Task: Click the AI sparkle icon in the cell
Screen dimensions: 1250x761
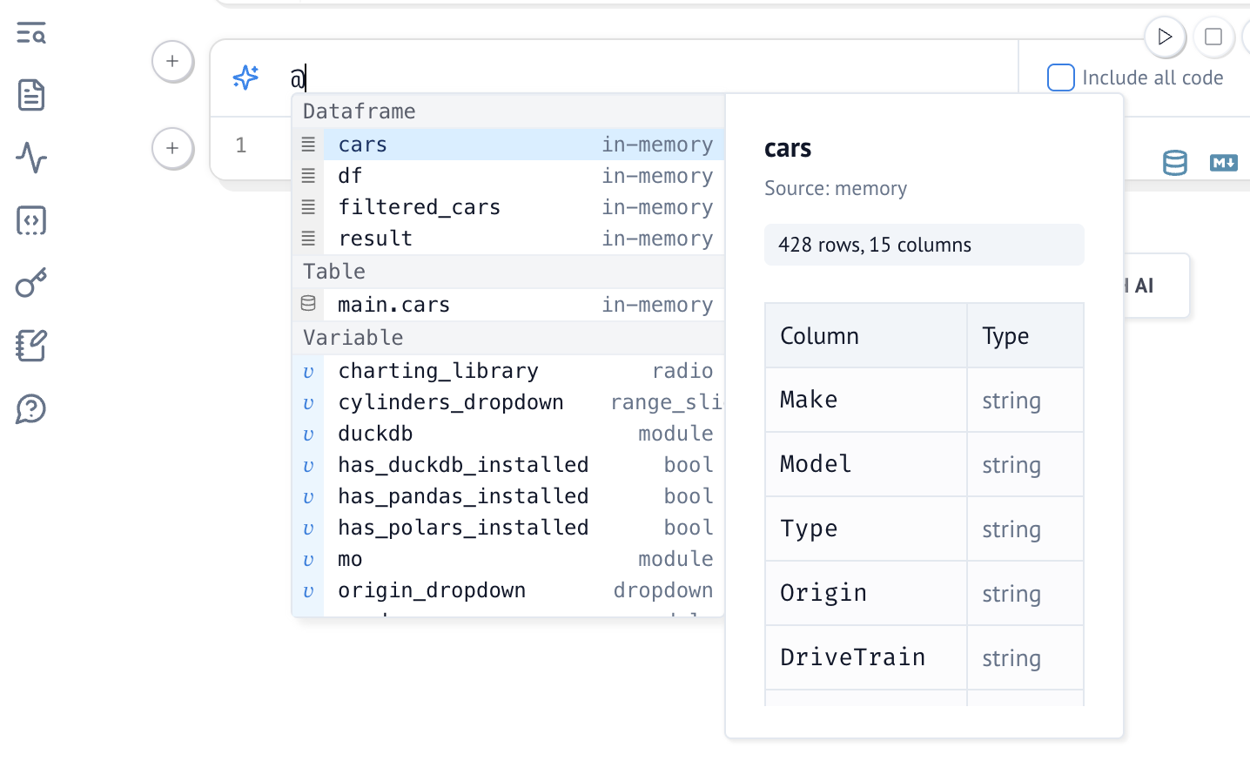Action: tap(245, 77)
